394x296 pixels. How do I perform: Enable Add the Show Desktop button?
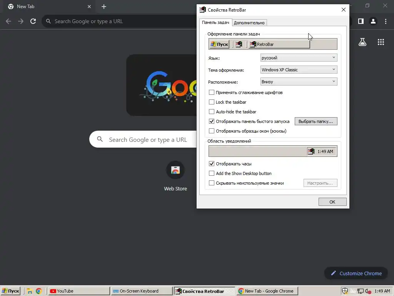(x=212, y=173)
